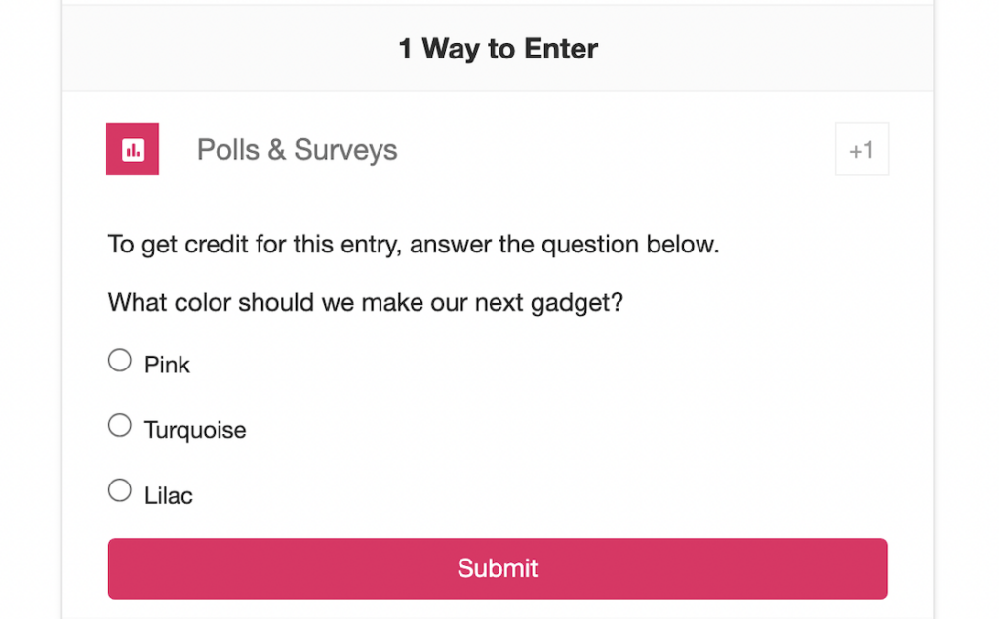Viewport: 999px width, 619px height.
Task: Select the Polls & Surveys entry label
Action: [x=297, y=149]
